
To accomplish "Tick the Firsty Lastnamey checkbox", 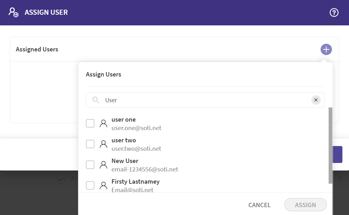I will tap(90, 186).
